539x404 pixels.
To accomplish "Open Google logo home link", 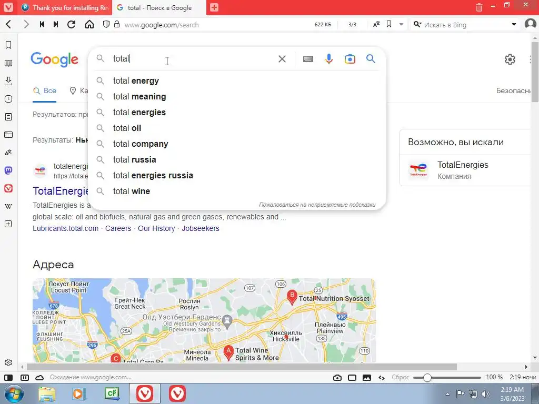I will [54, 59].
